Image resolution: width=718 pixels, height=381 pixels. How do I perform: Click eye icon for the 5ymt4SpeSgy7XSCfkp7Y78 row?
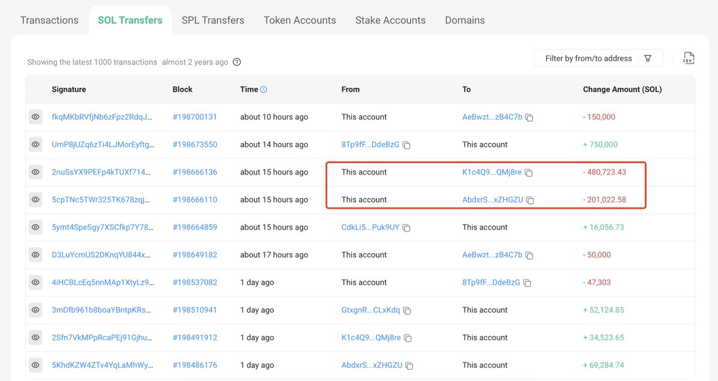(x=35, y=227)
